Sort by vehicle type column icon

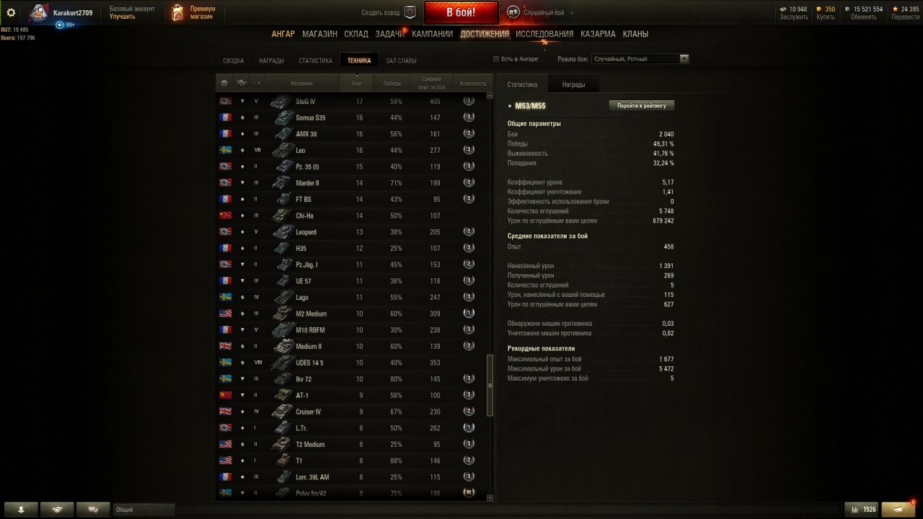242,83
